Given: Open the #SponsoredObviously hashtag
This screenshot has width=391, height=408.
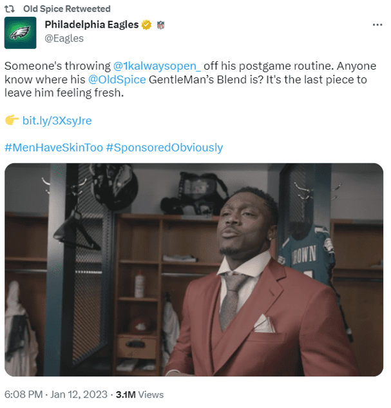Looking at the screenshot, I should pos(164,147).
